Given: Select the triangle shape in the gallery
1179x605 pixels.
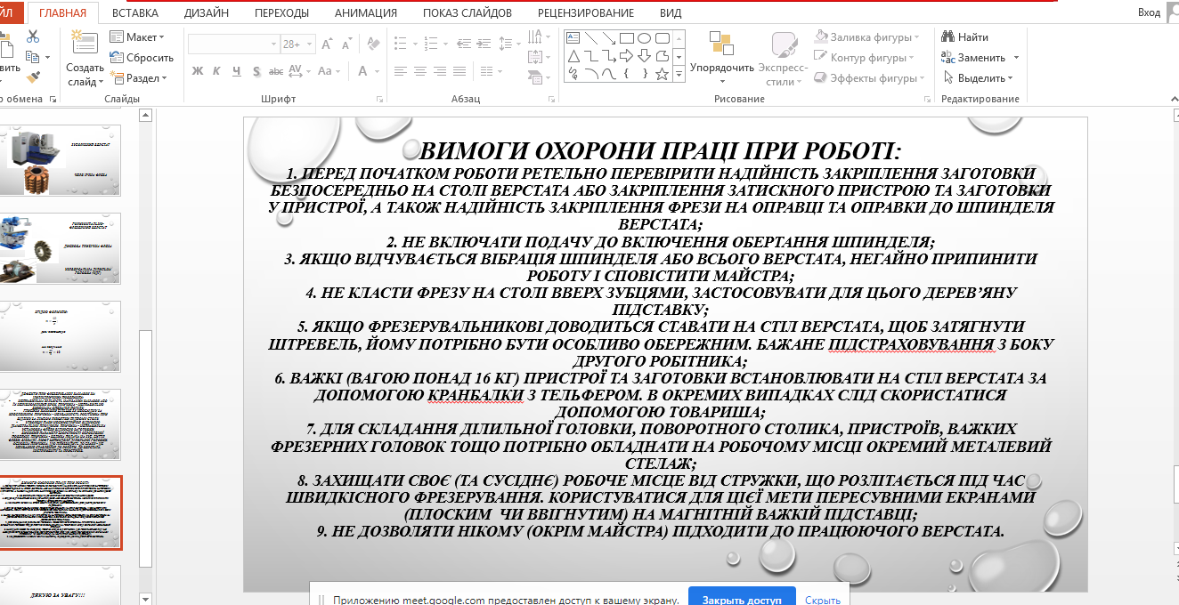Looking at the screenshot, I should pos(573,56).
